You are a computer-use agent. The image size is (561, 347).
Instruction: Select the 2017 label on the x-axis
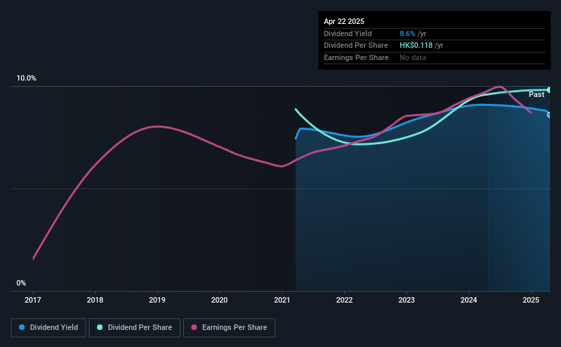[x=33, y=300]
